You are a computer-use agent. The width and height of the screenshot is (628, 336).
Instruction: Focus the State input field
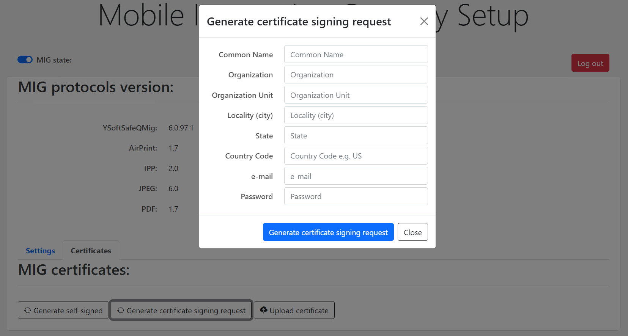[356, 135]
